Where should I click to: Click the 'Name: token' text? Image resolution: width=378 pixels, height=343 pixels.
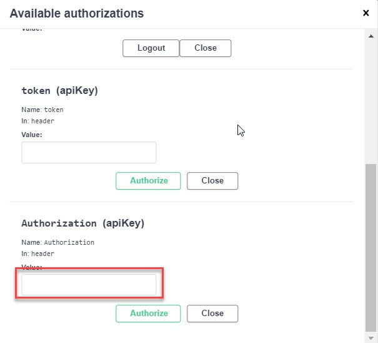point(42,110)
